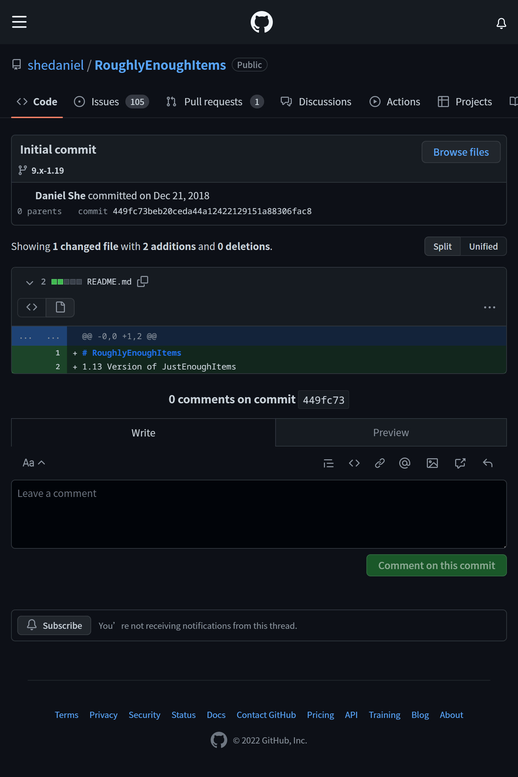Open the Pricing footer link
This screenshot has width=518, height=777.
(320, 715)
